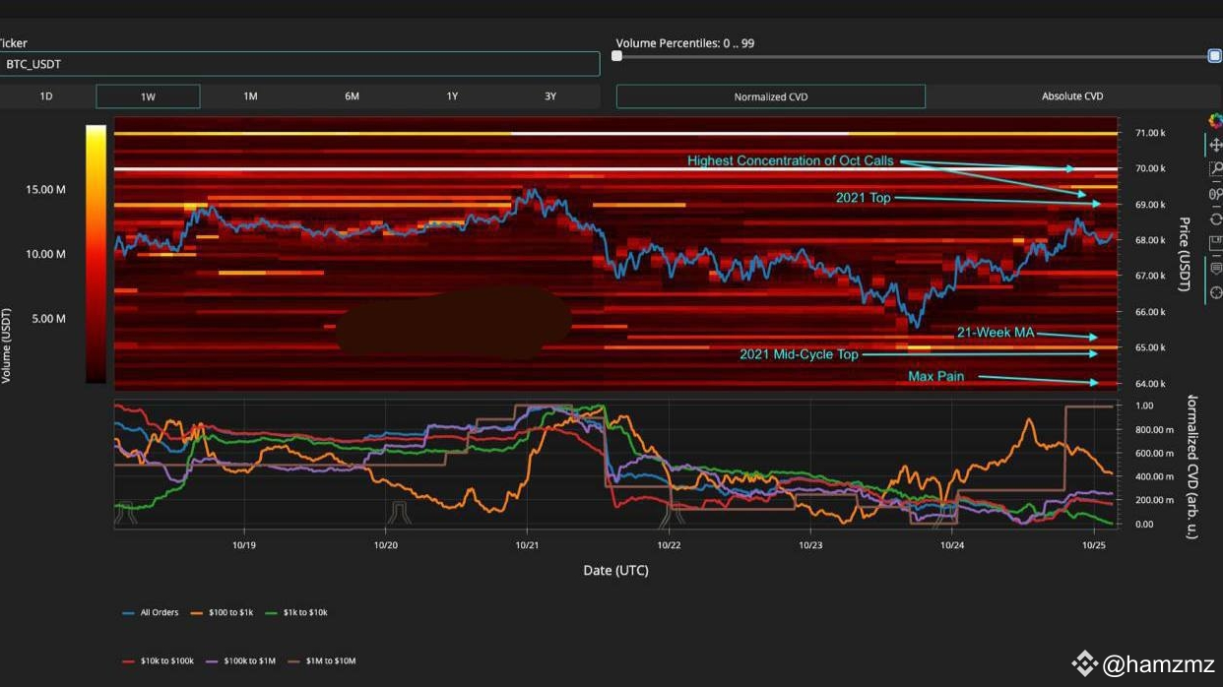This screenshot has height=687, width=1223.
Task: Click the colorful logo icon above the chart toolbar
Action: tap(1214, 120)
